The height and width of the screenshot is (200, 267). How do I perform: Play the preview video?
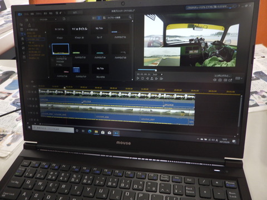pos(138,78)
